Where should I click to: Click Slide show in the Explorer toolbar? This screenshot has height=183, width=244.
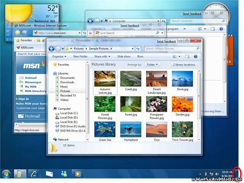tap(124, 56)
